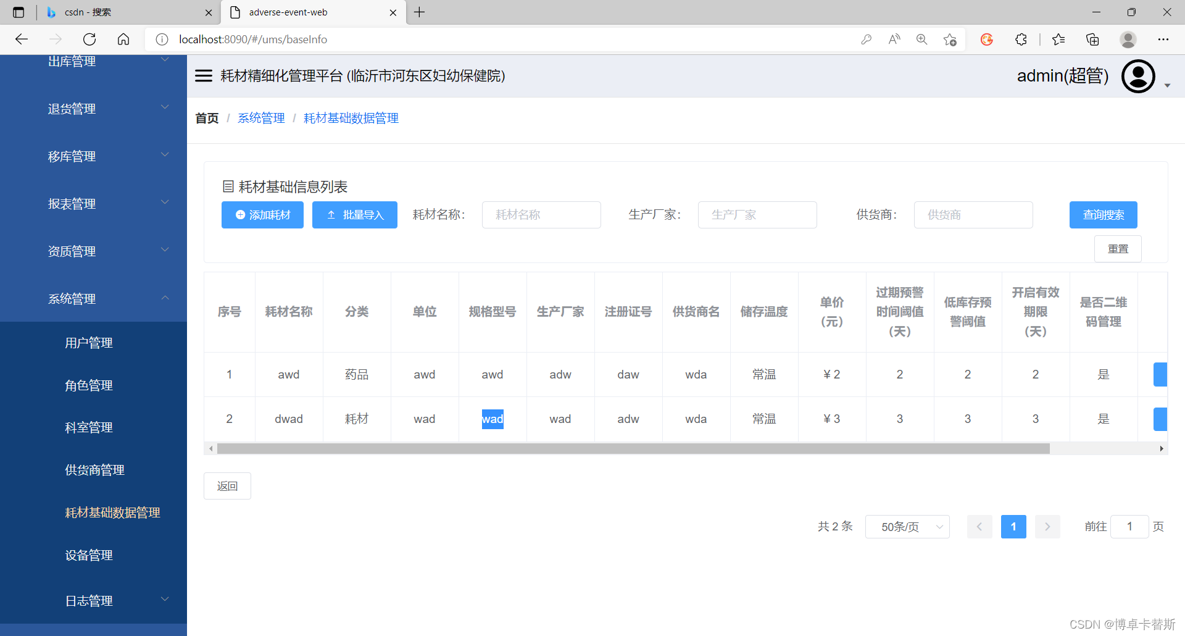
Task: Click the browser back arrow
Action: [22, 40]
